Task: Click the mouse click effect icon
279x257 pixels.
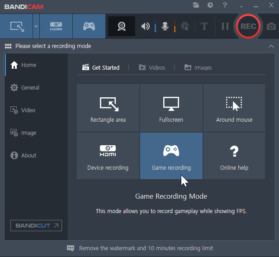Action: point(185,26)
